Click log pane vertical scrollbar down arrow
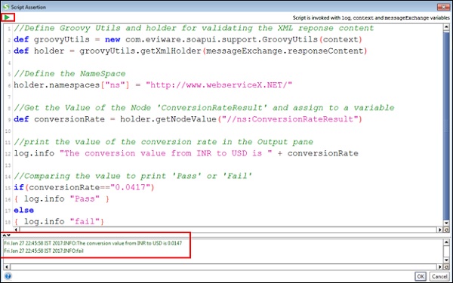This screenshot has width=453, height=283. click(446, 260)
